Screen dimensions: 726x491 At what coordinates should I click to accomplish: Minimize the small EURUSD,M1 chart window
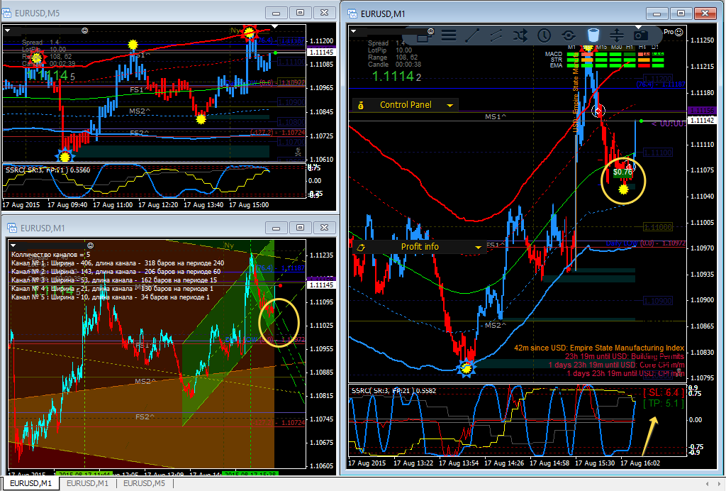coord(276,228)
